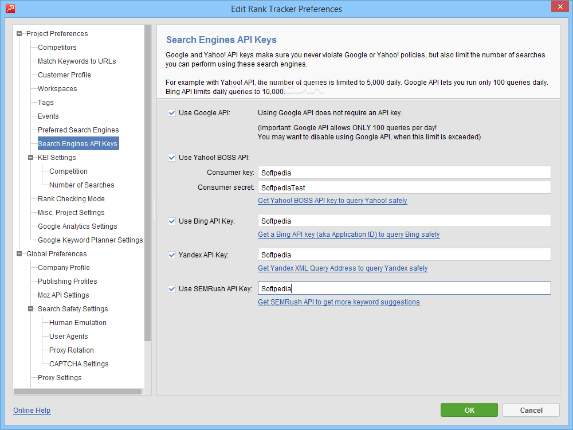The height and width of the screenshot is (430, 573).
Task: Select the Tags tree item
Action: [x=46, y=103]
